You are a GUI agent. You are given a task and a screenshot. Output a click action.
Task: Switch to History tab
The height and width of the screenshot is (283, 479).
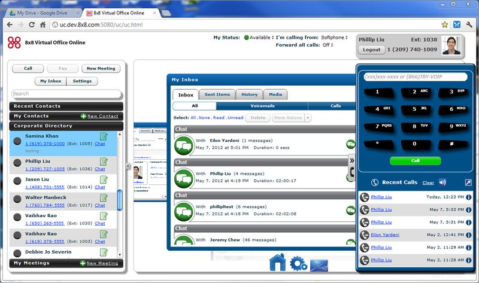[x=249, y=95]
